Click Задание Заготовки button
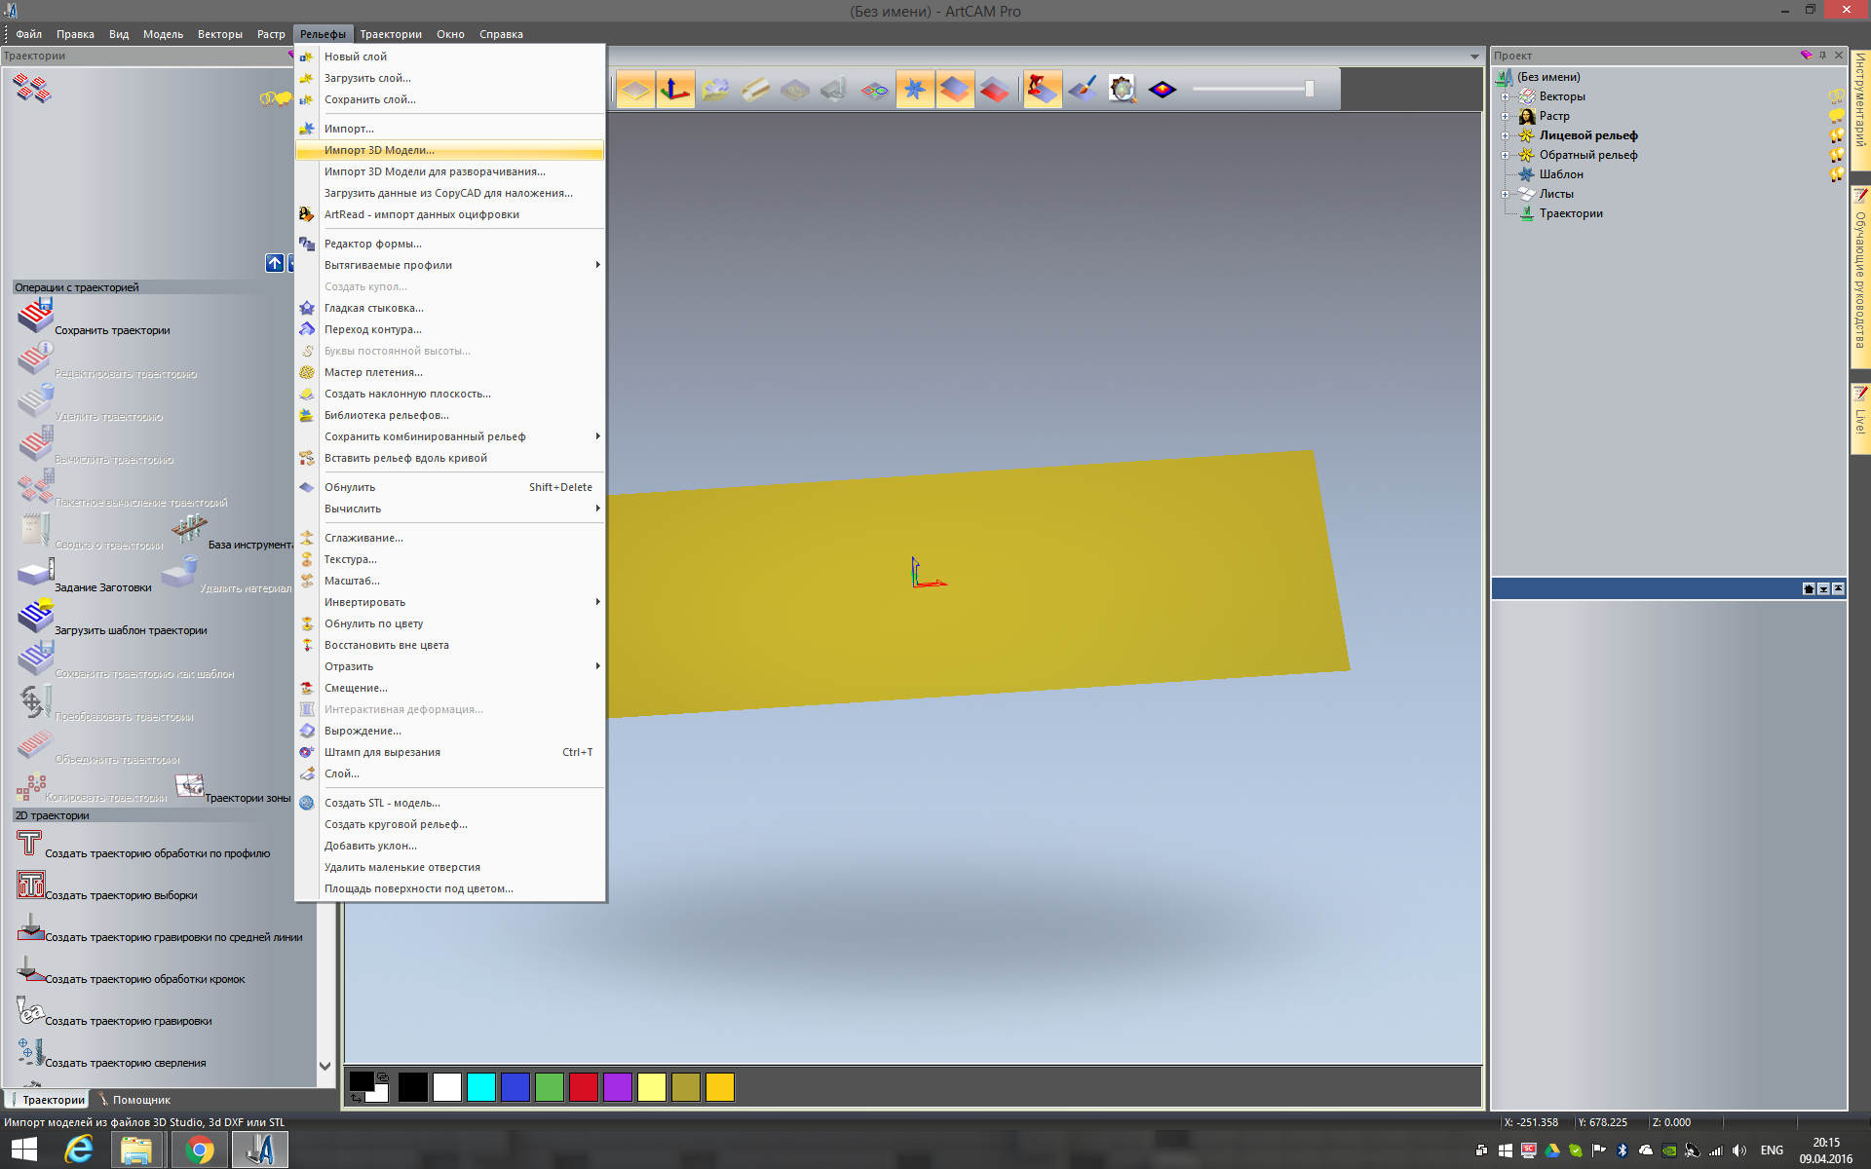1871x1169 pixels. (102, 587)
